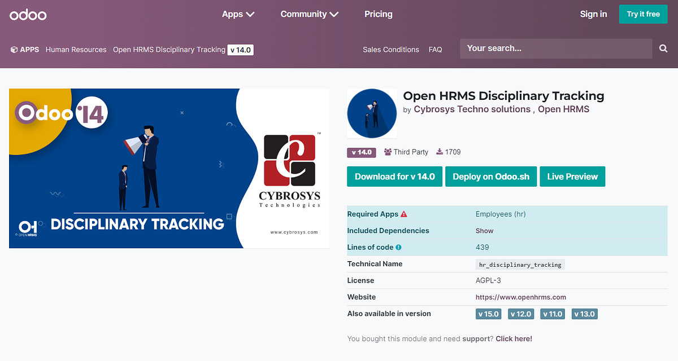Image resolution: width=678 pixels, height=361 pixels.
Task: Click the info icon next to Lines of code
Action: tap(399, 247)
